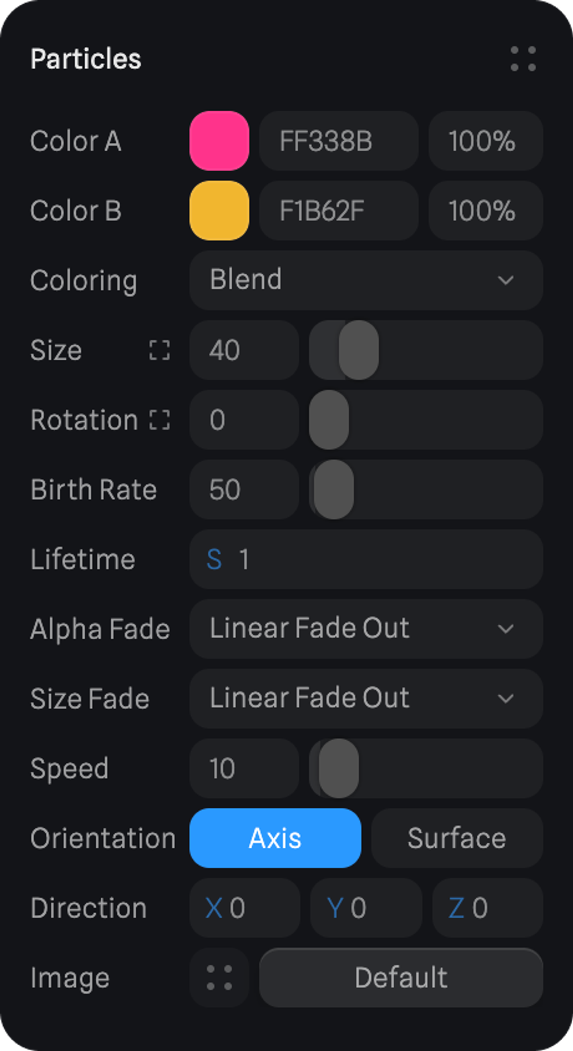Expand the Alpha Fade dropdown
The height and width of the screenshot is (1051, 573).
tap(366, 629)
